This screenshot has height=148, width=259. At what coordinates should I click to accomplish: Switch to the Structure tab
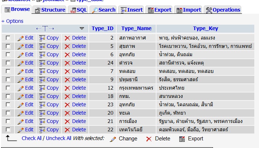(50, 10)
